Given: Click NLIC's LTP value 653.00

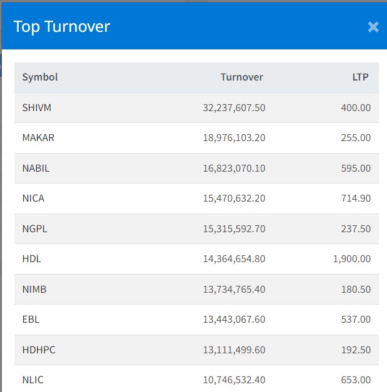Looking at the screenshot, I should click(356, 380).
